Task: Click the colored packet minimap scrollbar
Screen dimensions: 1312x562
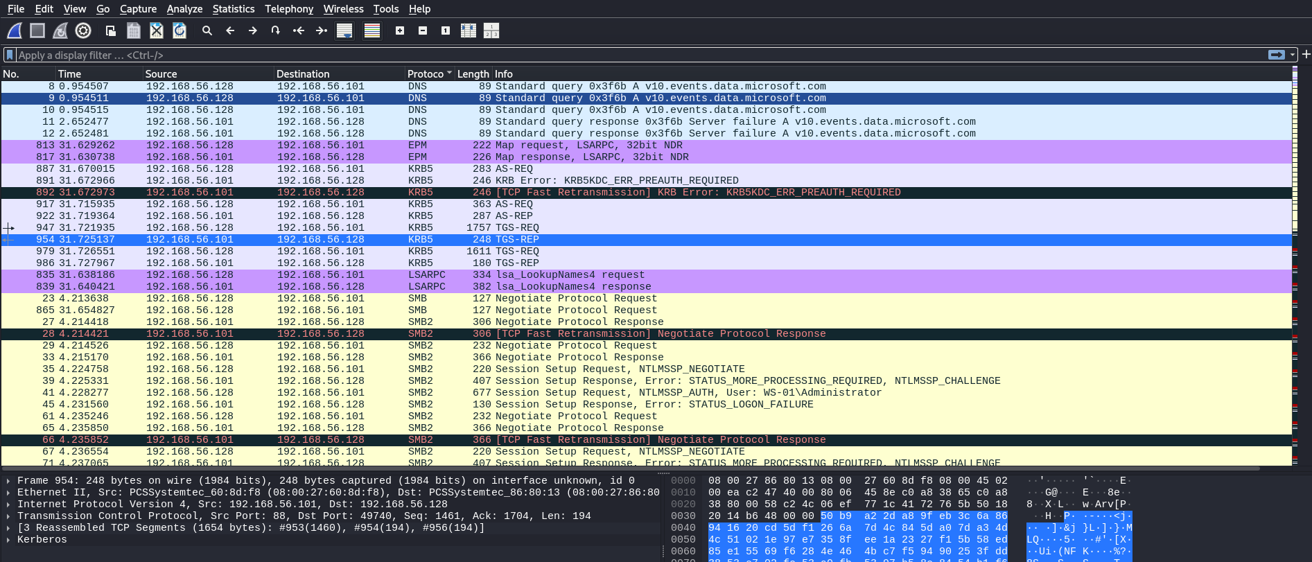Action: coord(1295,277)
